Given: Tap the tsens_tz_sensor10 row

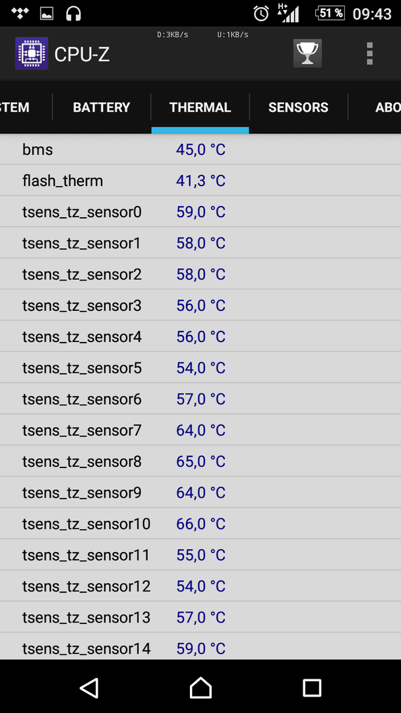Looking at the screenshot, I should pyautogui.click(x=200, y=524).
